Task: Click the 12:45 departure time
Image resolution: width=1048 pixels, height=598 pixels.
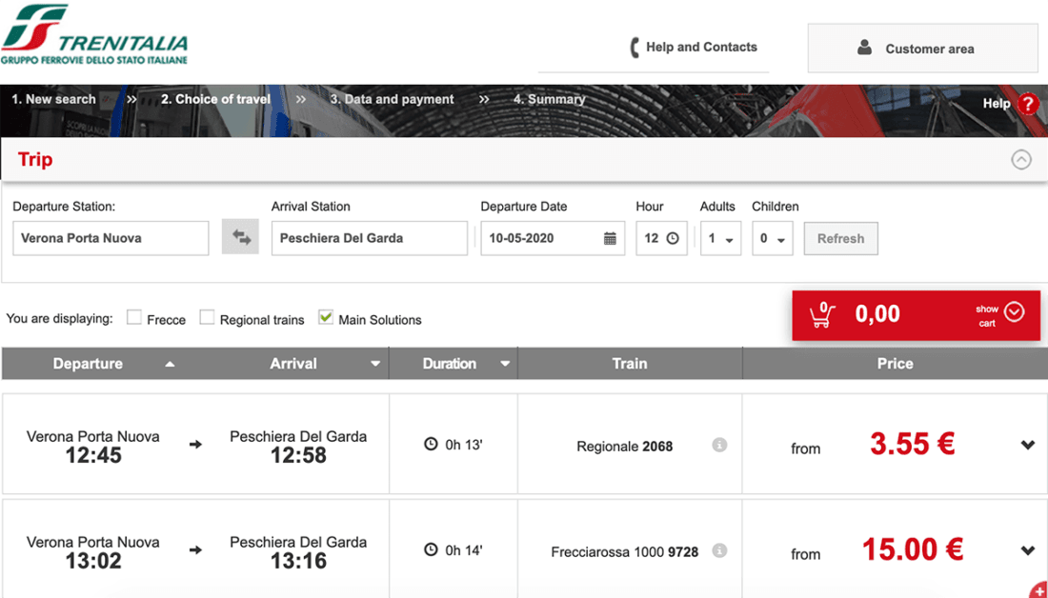Action: 93,456
